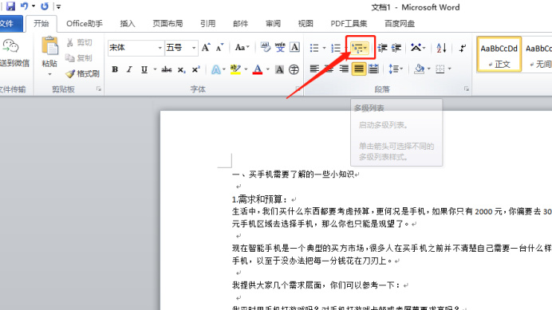The height and width of the screenshot is (310, 552).
Task: Click the strikethrough abc icon
Action: [x=167, y=69]
